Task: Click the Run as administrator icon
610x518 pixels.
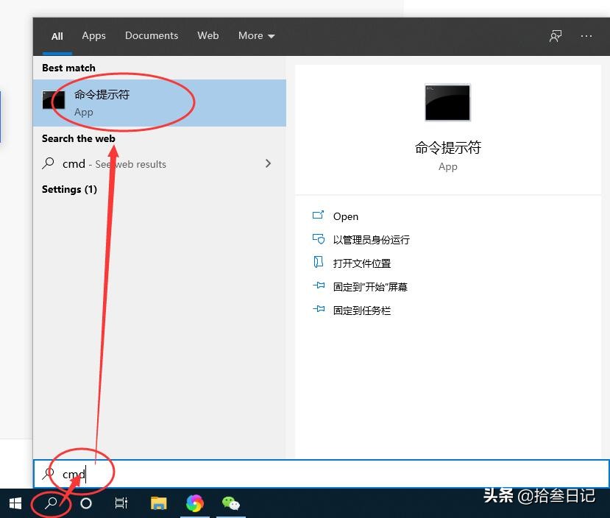Action: tap(319, 239)
